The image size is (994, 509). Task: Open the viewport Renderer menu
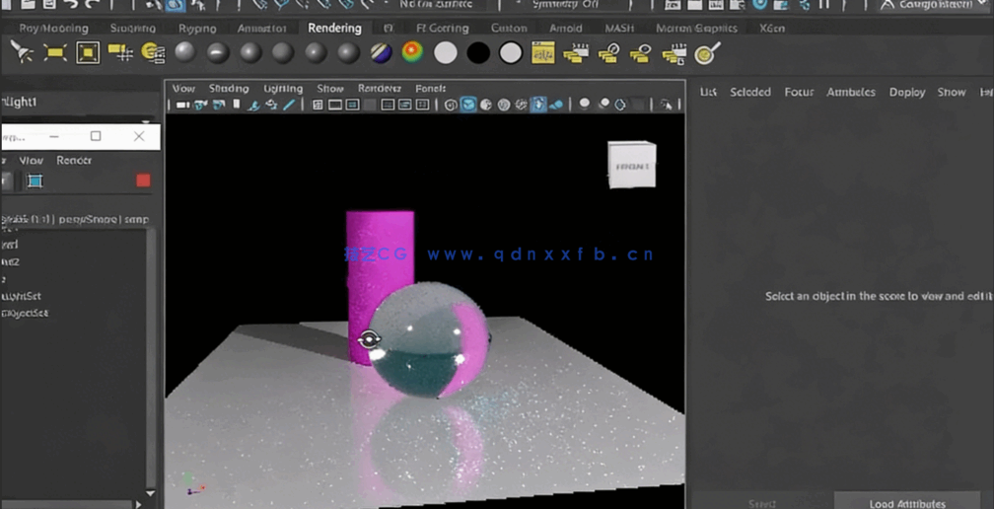(x=379, y=89)
